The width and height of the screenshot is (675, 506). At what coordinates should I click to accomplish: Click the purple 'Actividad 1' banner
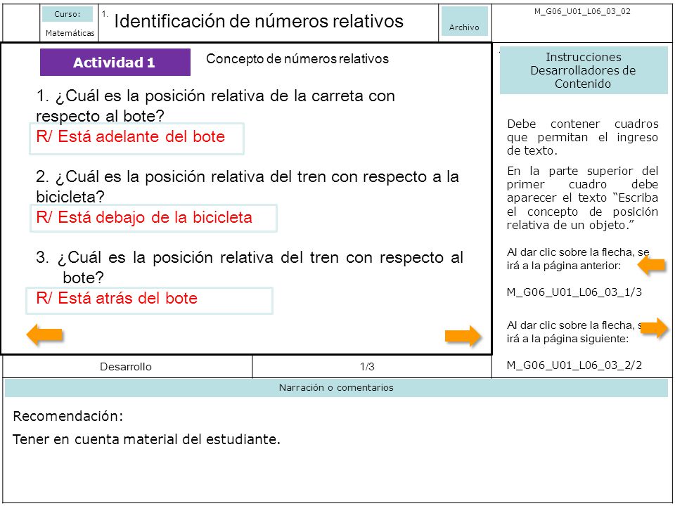pos(115,63)
